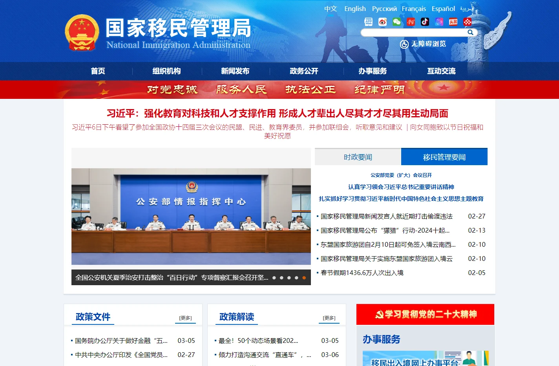Open the mobile APP icon link
This screenshot has height=366, width=559.
(x=369, y=22)
